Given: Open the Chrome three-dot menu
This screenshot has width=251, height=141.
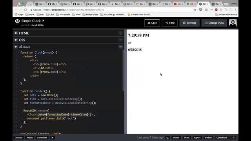Looking at the screenshot, I should [235, 10].
